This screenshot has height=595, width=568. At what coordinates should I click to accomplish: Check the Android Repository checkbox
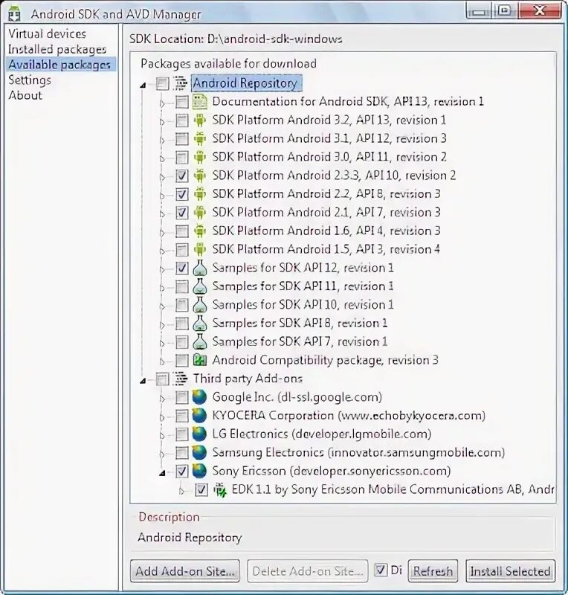point(162,83)
